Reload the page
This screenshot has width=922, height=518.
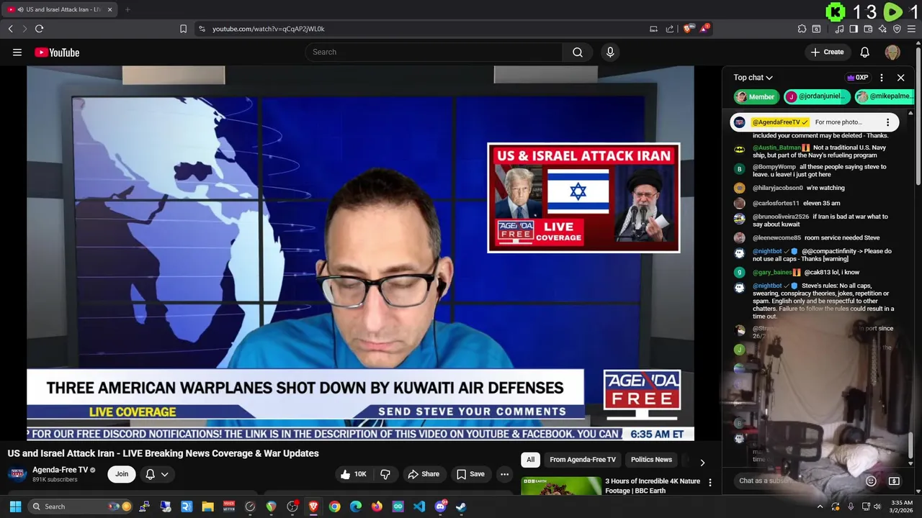tap(39, 29)
